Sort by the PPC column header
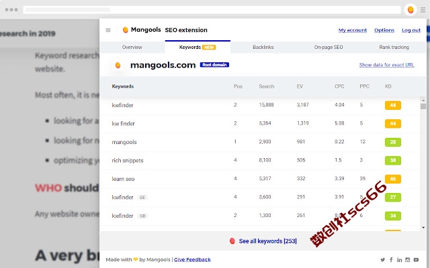Image resolution: width=430 pixels, height=268 pixels. point(364,86)
